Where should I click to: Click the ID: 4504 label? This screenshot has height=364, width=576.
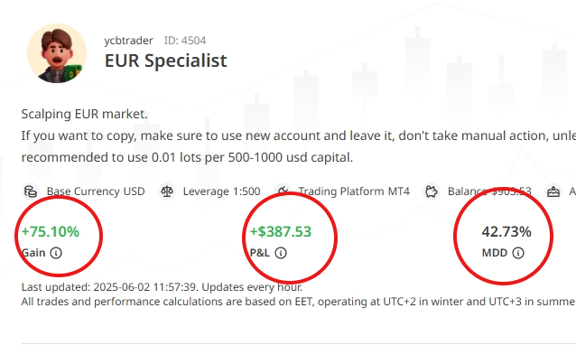(186, 41)
